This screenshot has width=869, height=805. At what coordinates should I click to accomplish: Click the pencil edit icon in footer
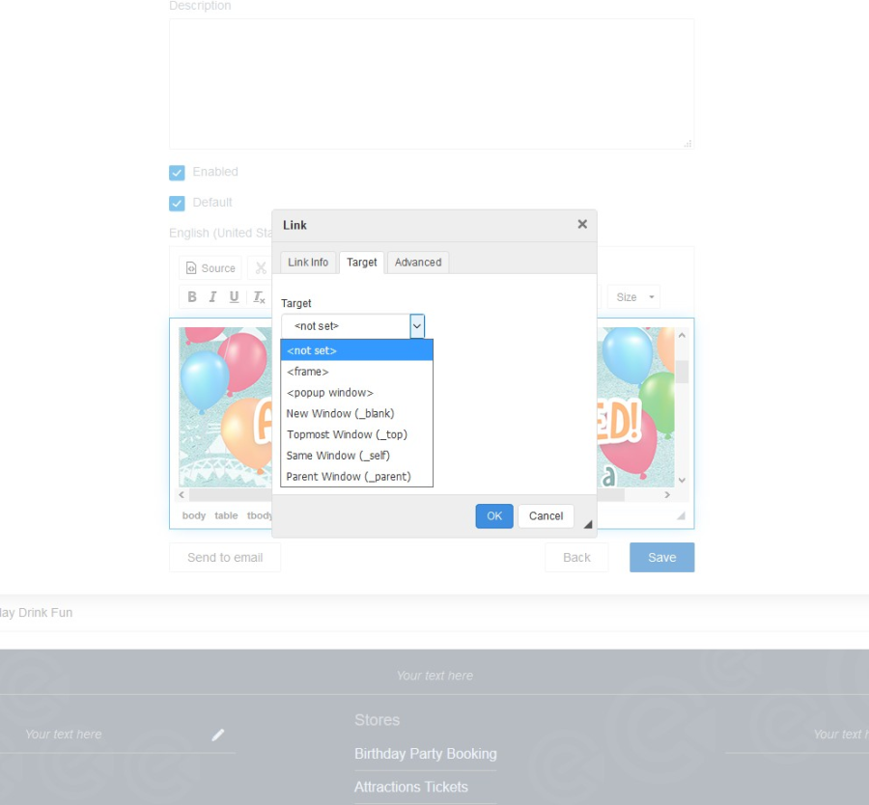tap(218, 735)
